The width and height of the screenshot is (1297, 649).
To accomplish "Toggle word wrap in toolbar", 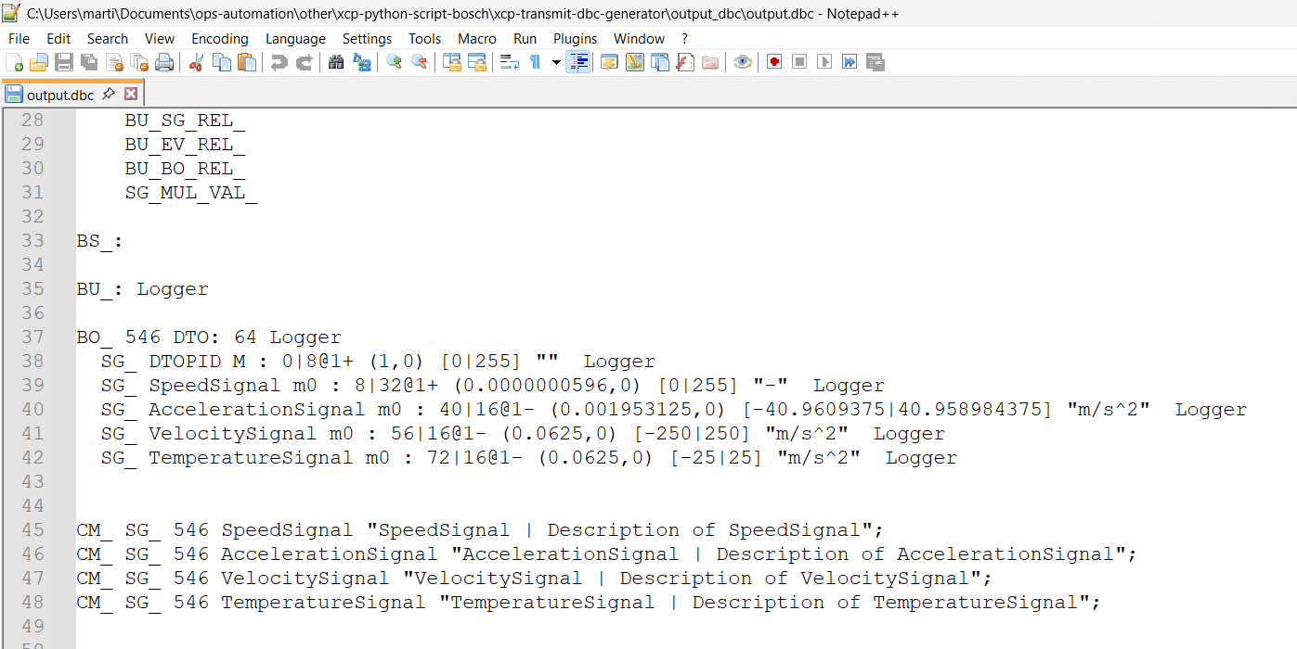I will point(509,62).
